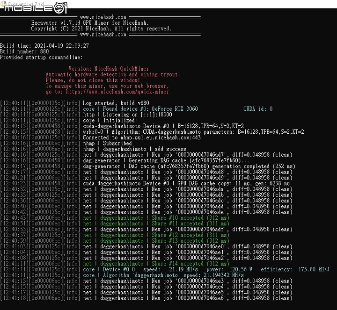Click 'Copyright (C) 2021 NiceHash' line
337x310 pixels.
pos(101,29)
